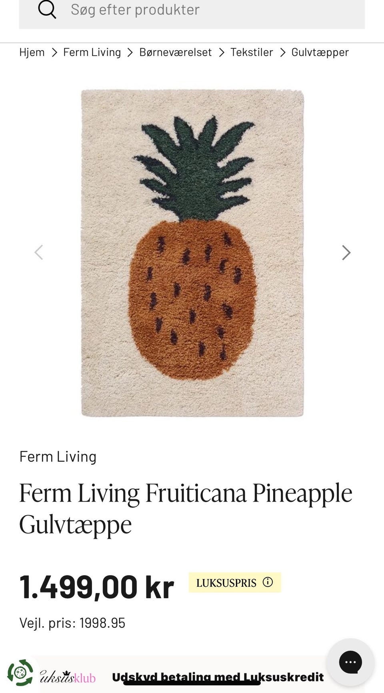Go to Ferm Living breadcrumb
This screenshot has width=384, height=693.
pyautogui.click(x=92, y=52)
